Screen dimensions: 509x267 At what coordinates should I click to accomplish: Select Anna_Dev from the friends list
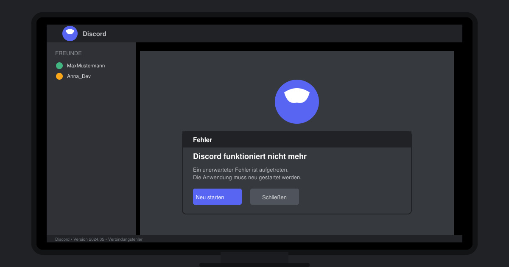point(79,76)
